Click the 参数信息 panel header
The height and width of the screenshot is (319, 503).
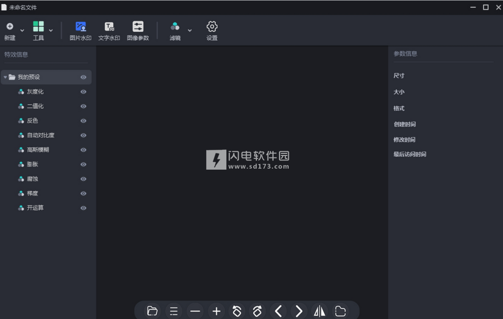pos(405,54)
